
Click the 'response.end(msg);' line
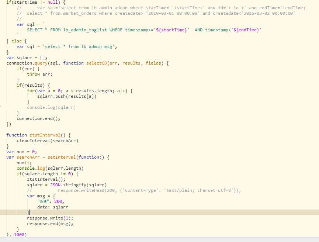point(50,224)
